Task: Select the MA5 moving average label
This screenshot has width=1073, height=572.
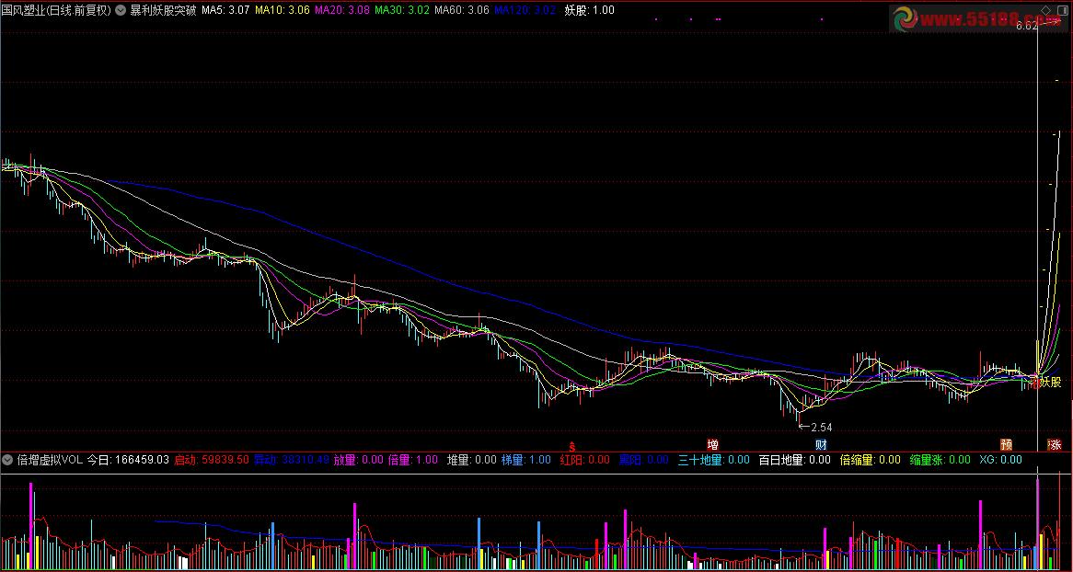Action: pyautogui.click(x=224, y=10)
